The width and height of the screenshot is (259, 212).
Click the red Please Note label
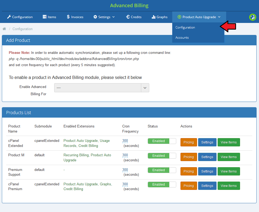[19, 53]
